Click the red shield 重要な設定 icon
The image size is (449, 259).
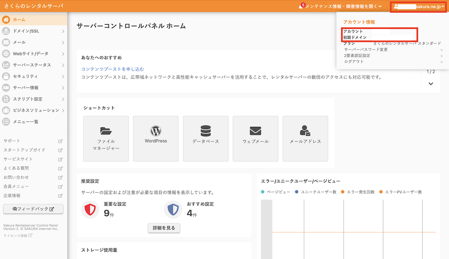(90, 210)
